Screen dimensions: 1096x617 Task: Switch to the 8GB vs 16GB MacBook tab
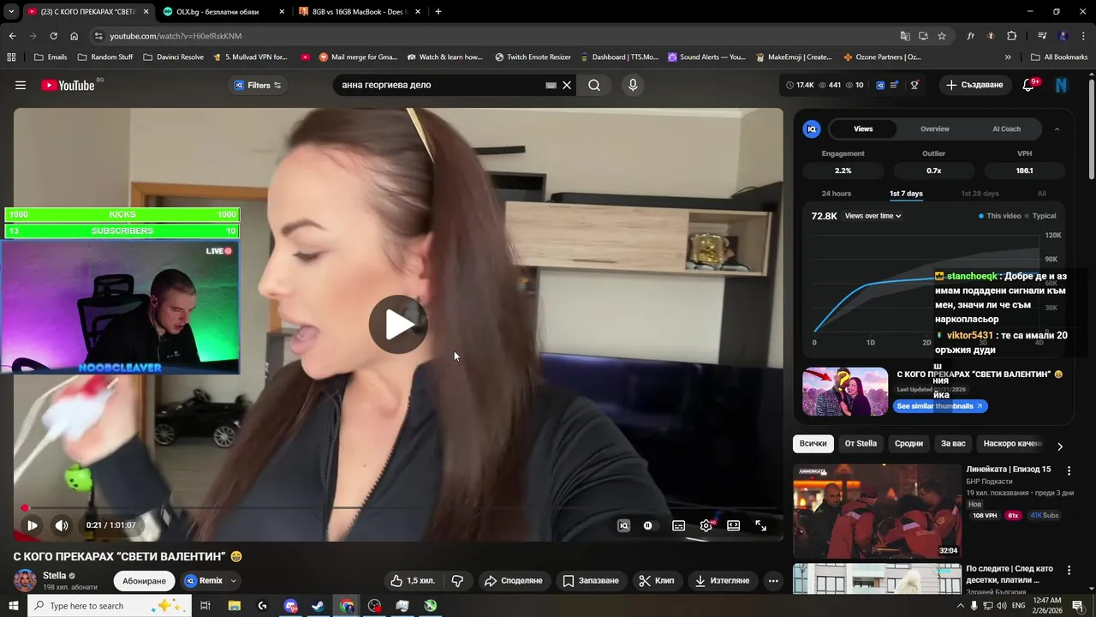(x=360, y=11)
